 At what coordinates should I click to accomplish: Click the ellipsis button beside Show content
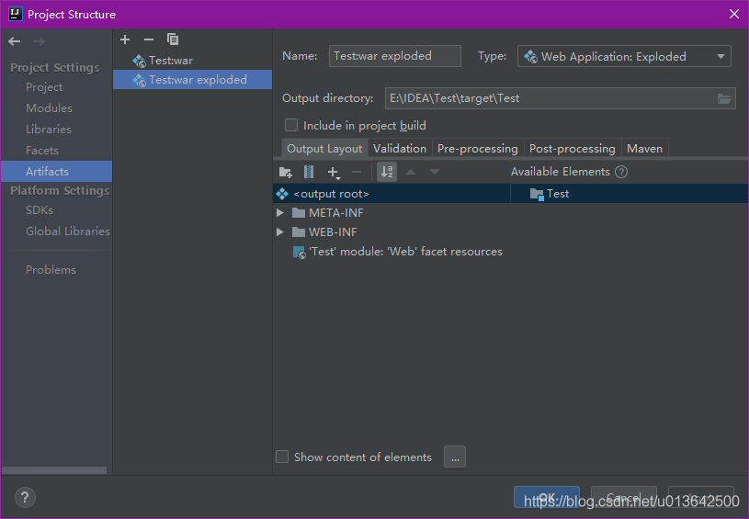(455, 457)
